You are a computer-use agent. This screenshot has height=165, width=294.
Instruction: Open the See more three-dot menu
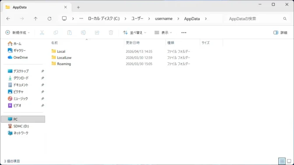point(184,33)
